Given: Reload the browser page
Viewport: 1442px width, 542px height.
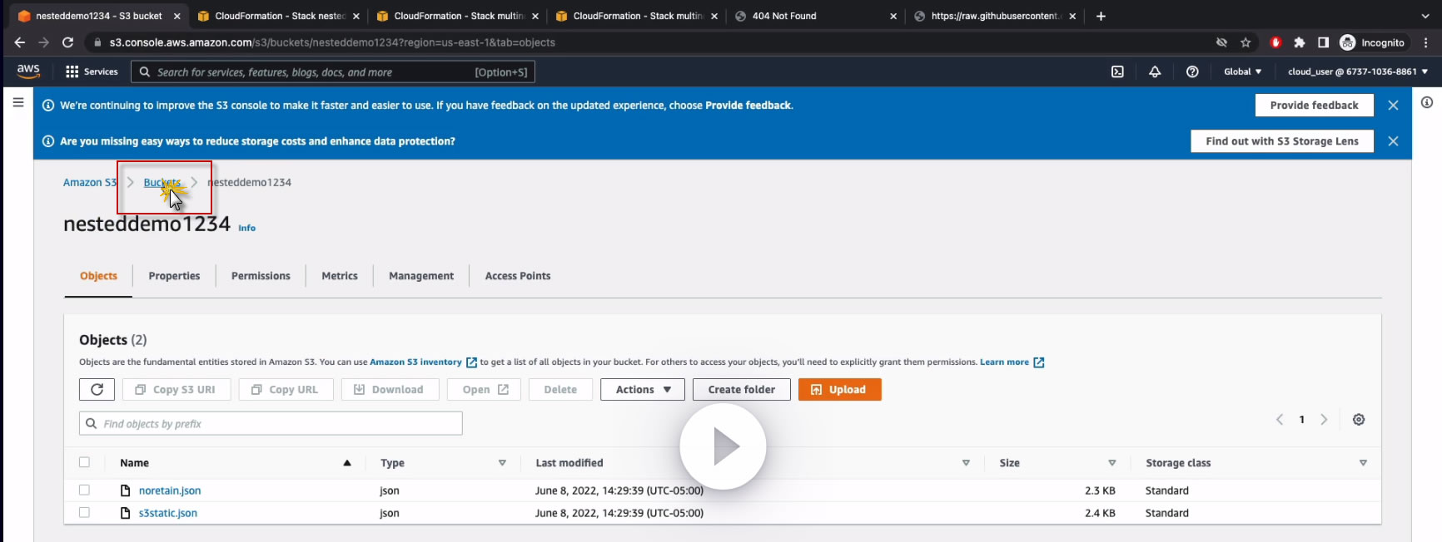Looking at the screenshot, I should coord(68,42).
